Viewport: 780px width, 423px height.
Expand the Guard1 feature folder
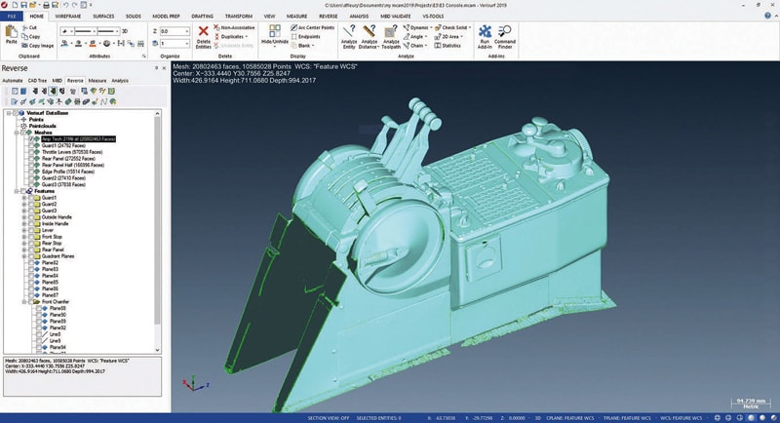pos(23,198)
